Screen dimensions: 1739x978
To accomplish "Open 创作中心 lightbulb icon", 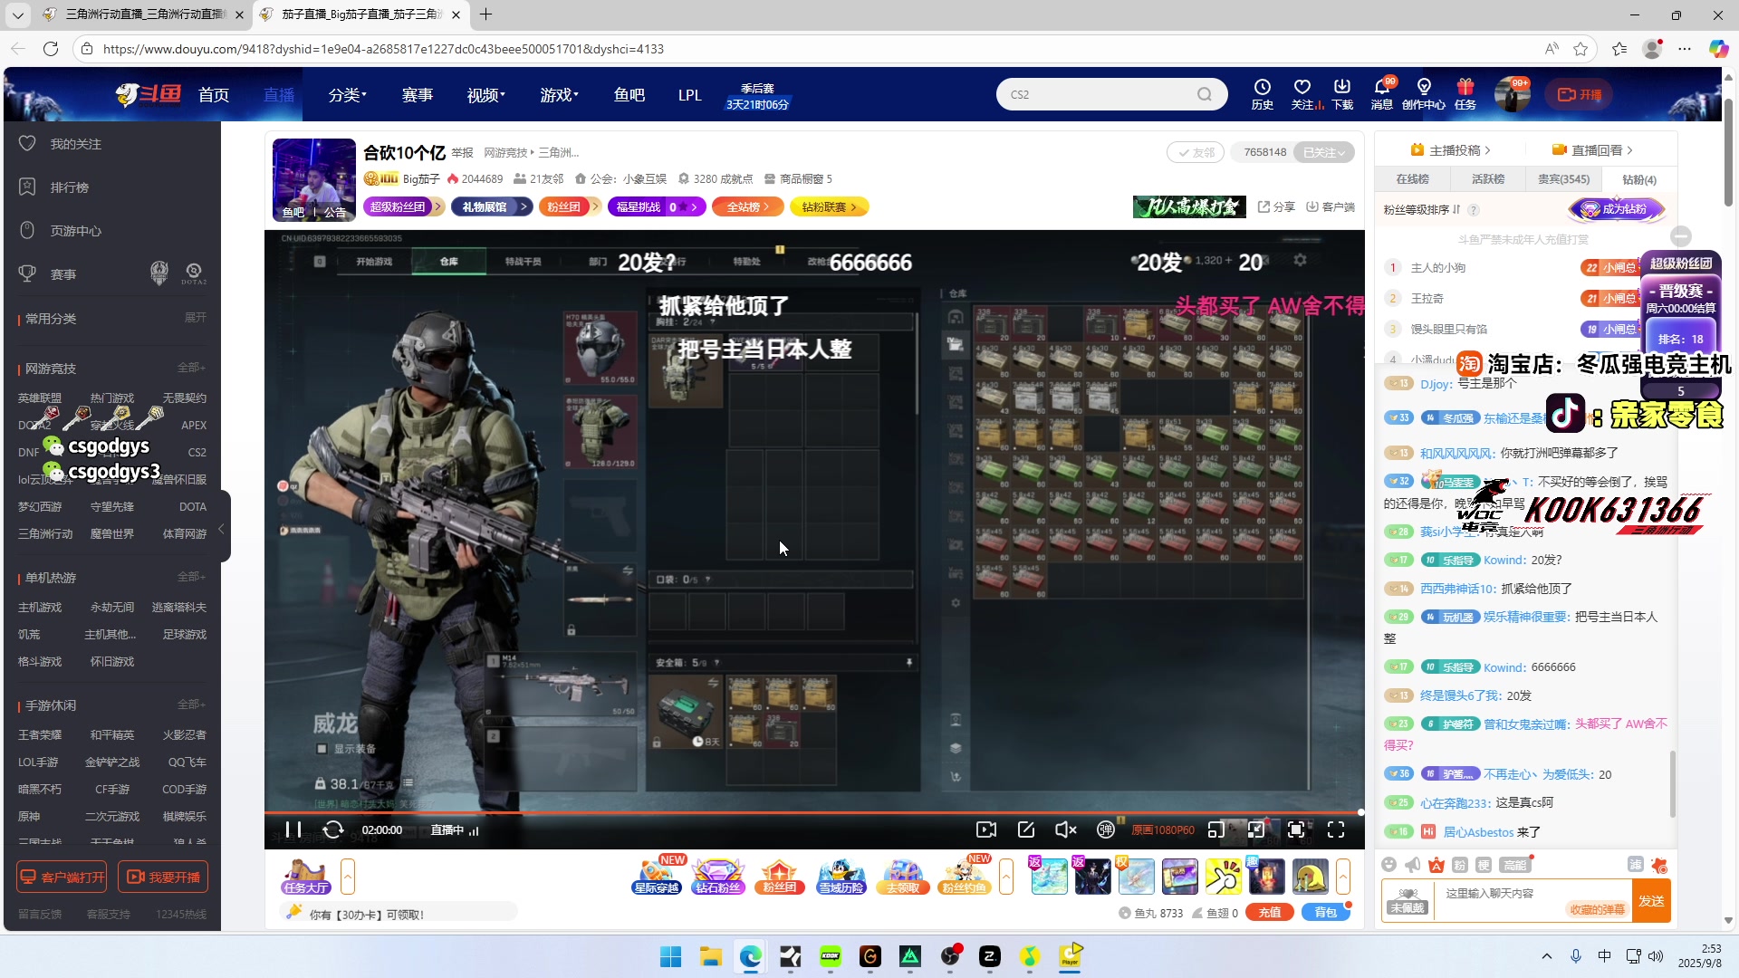I will pyautogui.click(x=1424, y=93).
